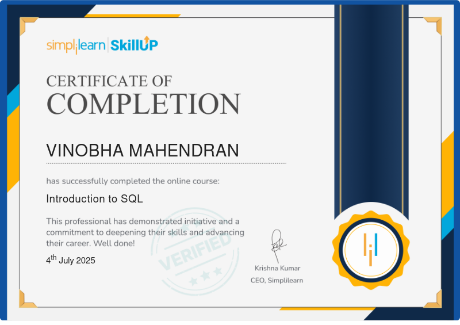Click the bottom-left gold corner ornament
This screenshot has width=460, height=325.
(x=27, y=299)
